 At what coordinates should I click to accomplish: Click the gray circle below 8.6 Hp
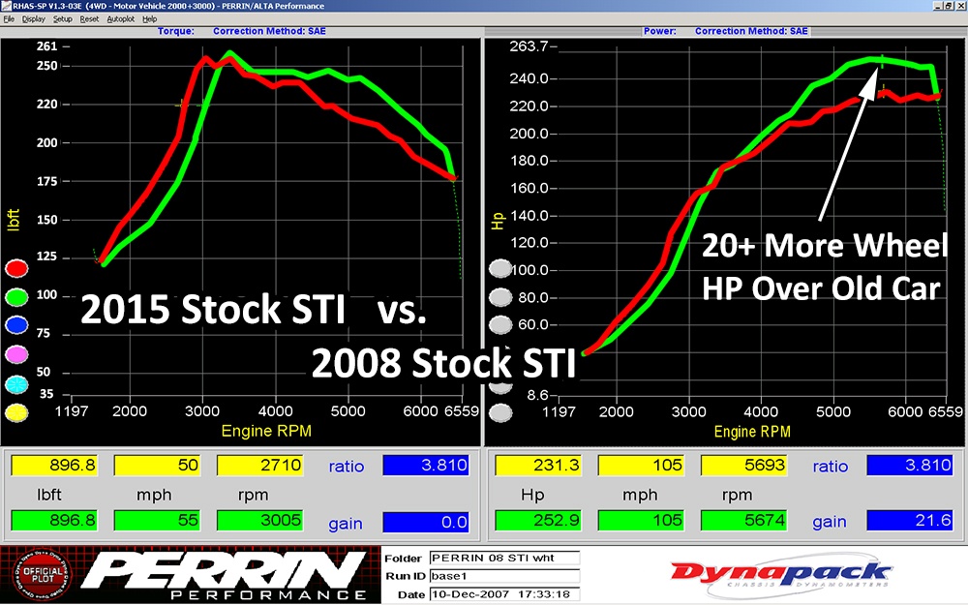(x=500, y=412)
